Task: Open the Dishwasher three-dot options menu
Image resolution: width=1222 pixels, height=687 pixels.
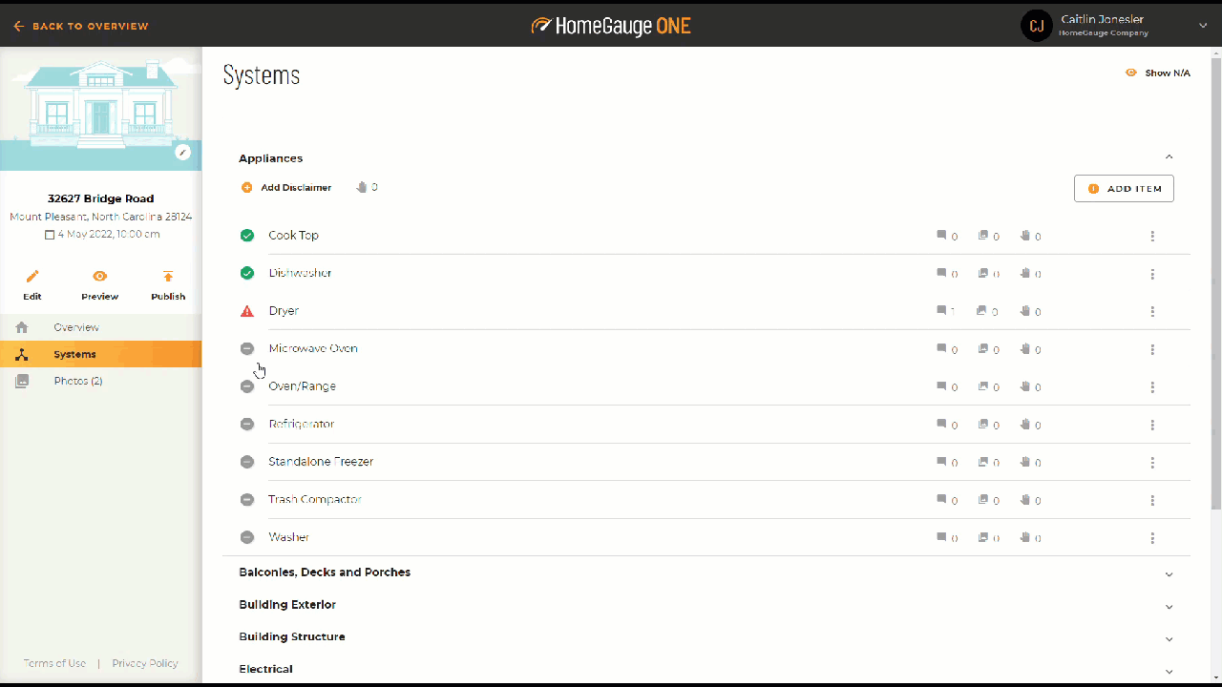Action: tap(1152, 274)
